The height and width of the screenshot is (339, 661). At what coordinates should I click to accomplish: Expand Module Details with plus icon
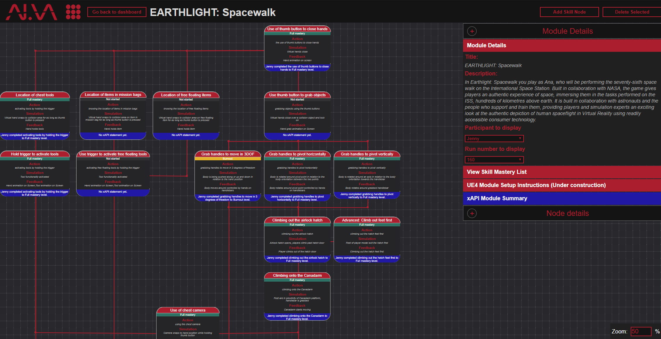[x=472, y=31]
